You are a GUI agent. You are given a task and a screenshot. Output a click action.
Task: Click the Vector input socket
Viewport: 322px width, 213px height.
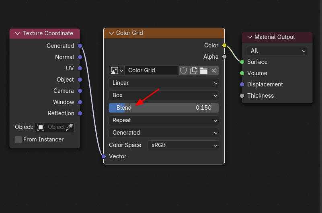(104, 156)
